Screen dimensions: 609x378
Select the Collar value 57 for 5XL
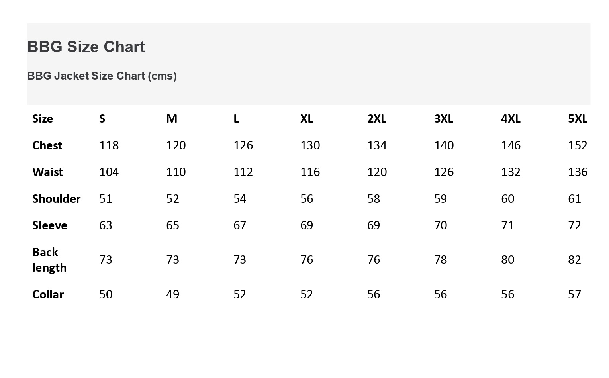click(x=575, y=294)
